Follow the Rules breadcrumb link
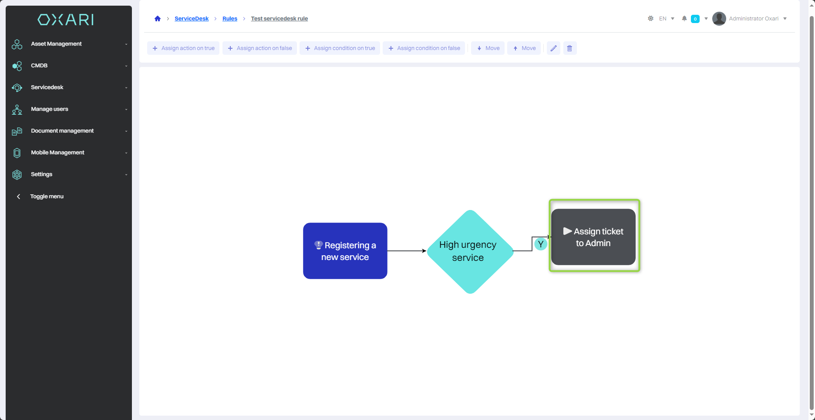 tap(229, 19)
